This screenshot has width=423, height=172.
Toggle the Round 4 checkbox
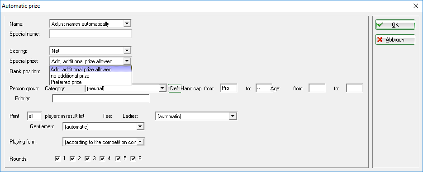tap(102, 158)
